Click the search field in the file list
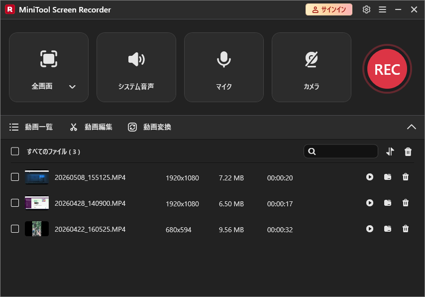This screenshot has width=425, height=297. (341, 151)
